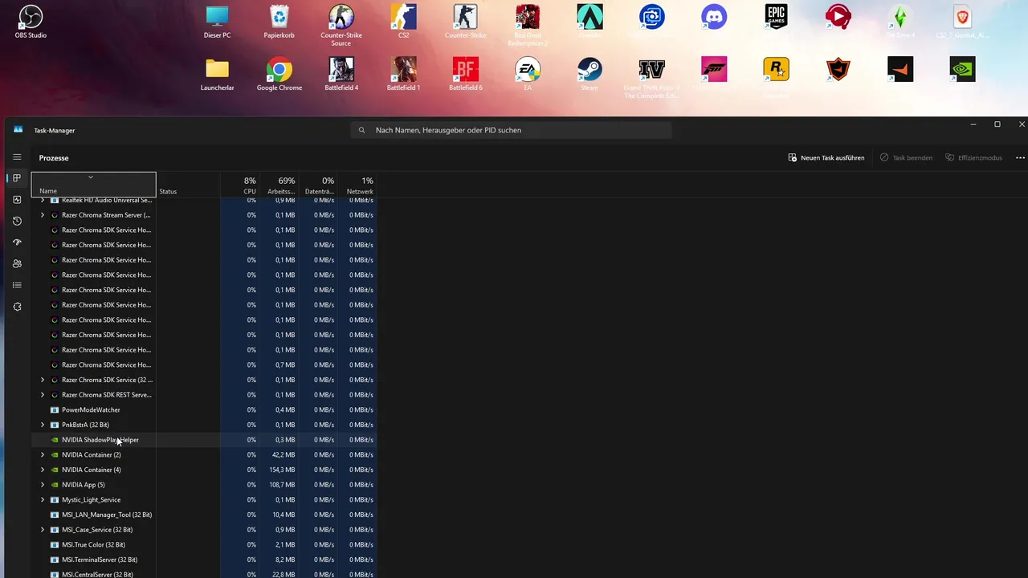
Task: Open the Performance page from sidebar
Action: (17, 200)
